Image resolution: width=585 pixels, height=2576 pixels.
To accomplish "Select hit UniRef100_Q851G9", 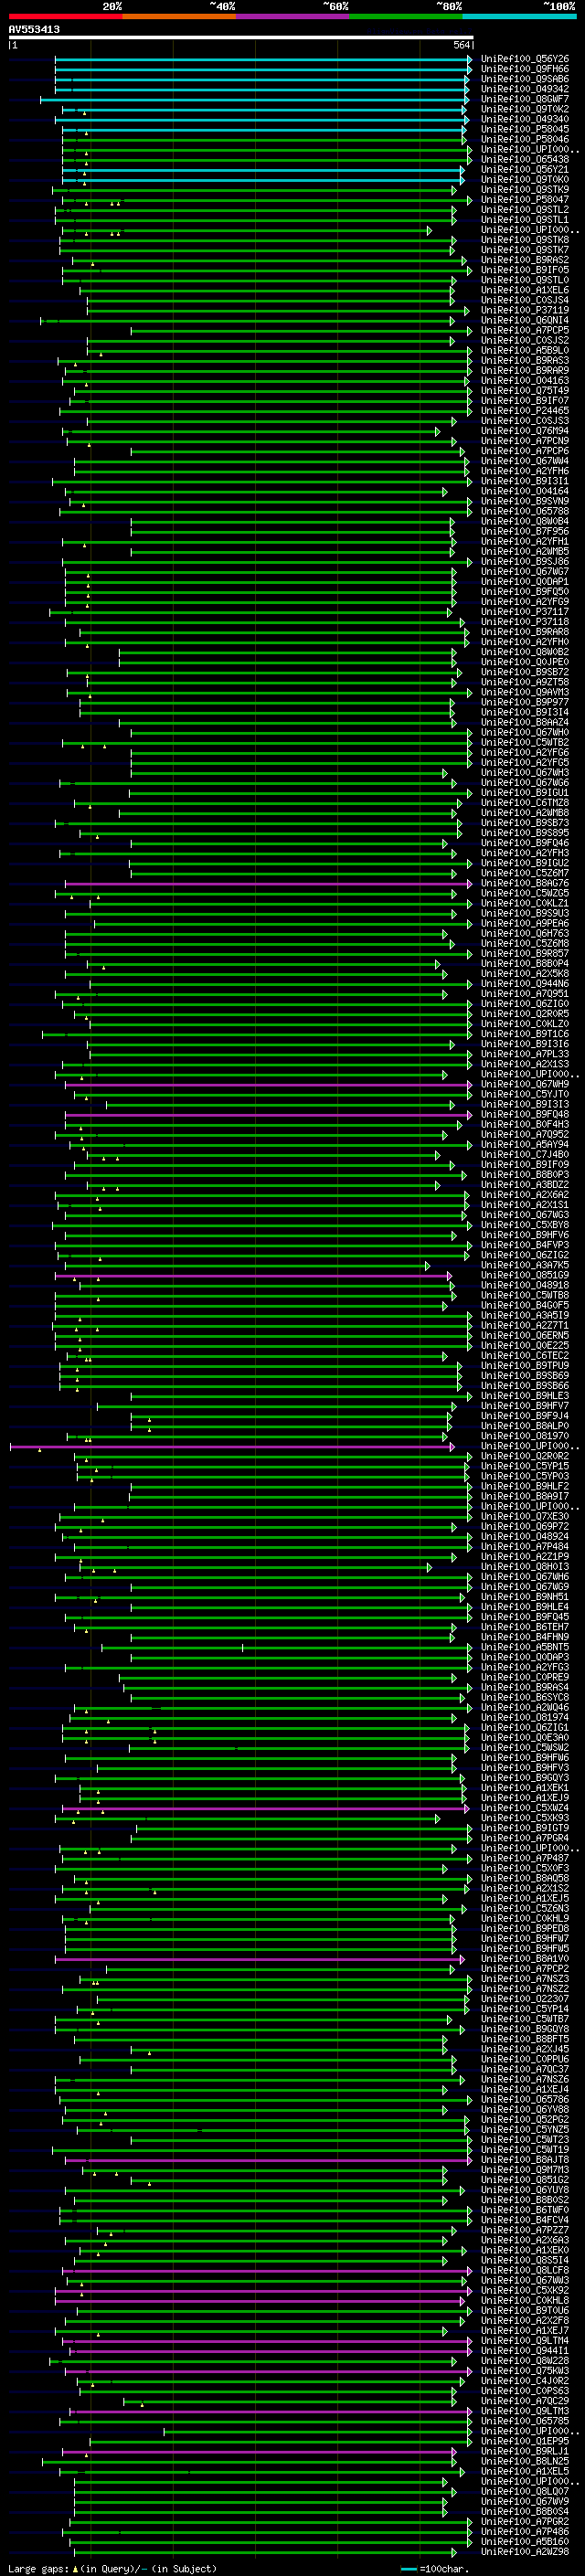I will click(x=525, y=1275).
